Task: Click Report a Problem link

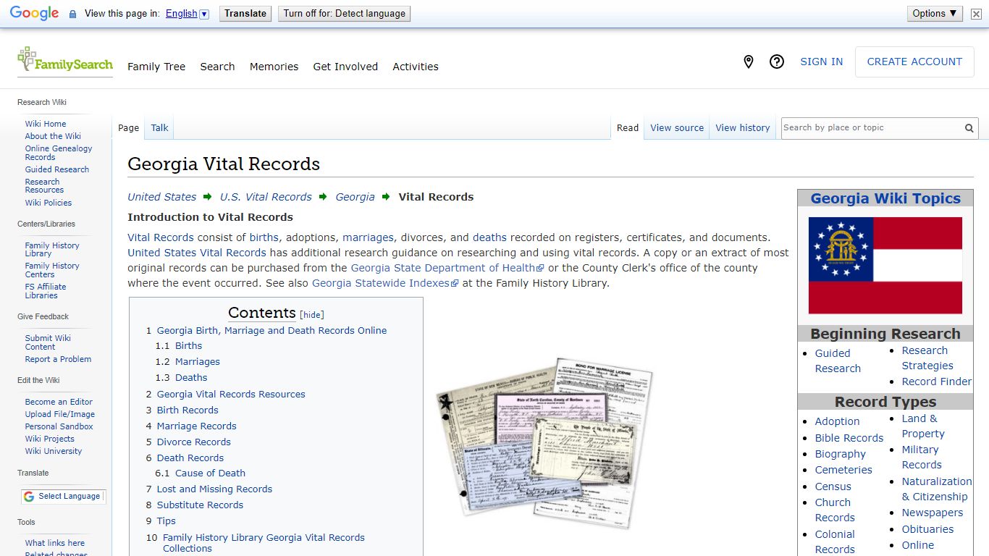Action: [x=58, y=359]
